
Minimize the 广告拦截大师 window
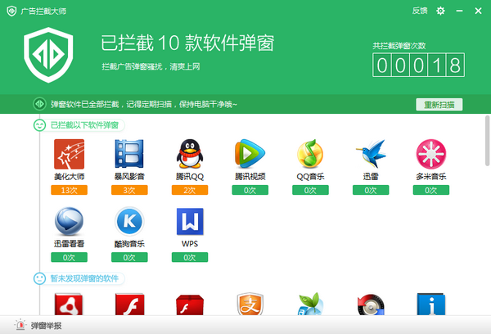[x=459, y=11]
